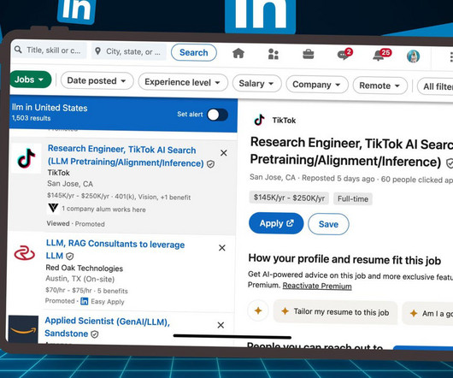Toggle the Set alert switch

pos(218,115)
